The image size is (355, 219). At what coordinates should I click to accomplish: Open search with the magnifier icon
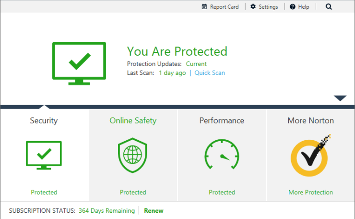pyautogui.click(x=329, y=7)
